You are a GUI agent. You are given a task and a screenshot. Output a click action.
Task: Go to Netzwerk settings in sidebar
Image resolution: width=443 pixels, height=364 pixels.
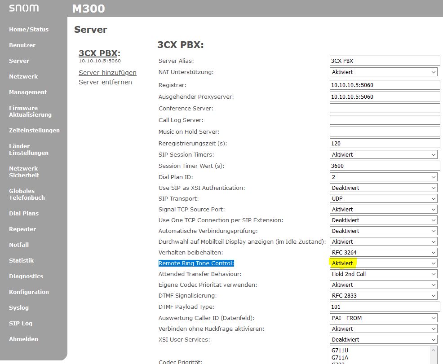(x=23, y=76)
